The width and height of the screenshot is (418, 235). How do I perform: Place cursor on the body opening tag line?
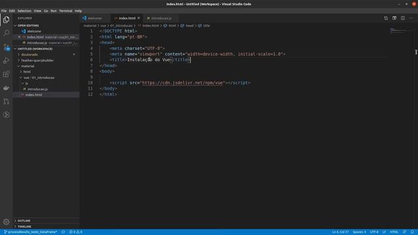107,71
